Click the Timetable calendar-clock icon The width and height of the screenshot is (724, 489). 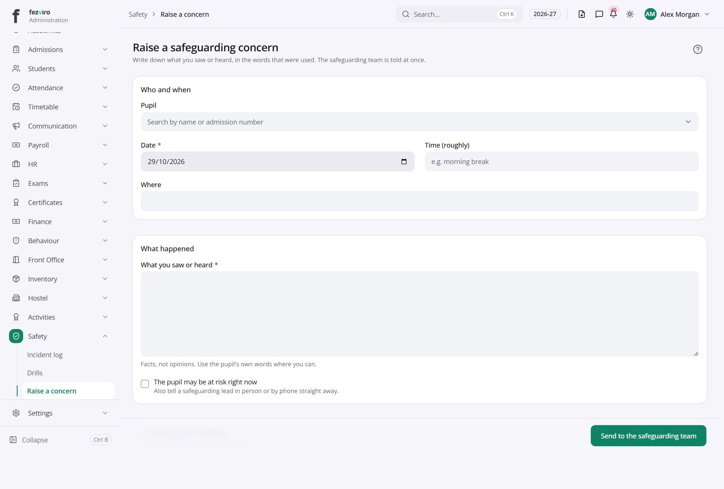pyautogui.click(x=16, y=107)
